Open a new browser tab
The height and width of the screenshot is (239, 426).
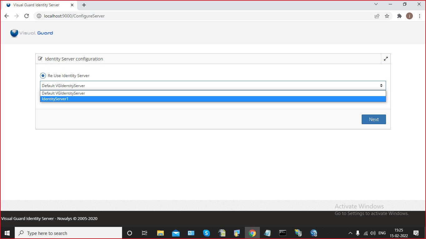[84, 5]
